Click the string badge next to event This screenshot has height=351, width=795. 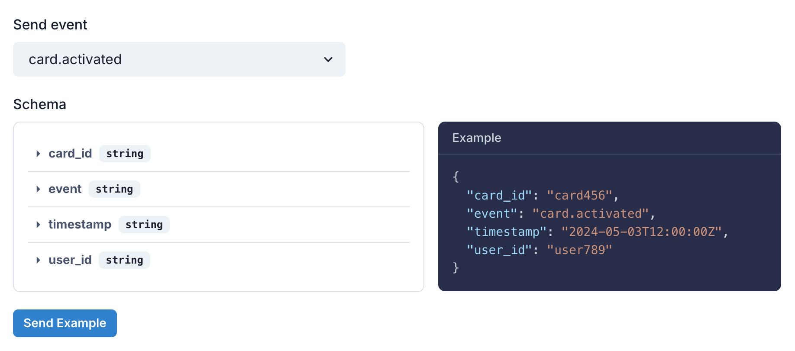[x=114, y=189]
